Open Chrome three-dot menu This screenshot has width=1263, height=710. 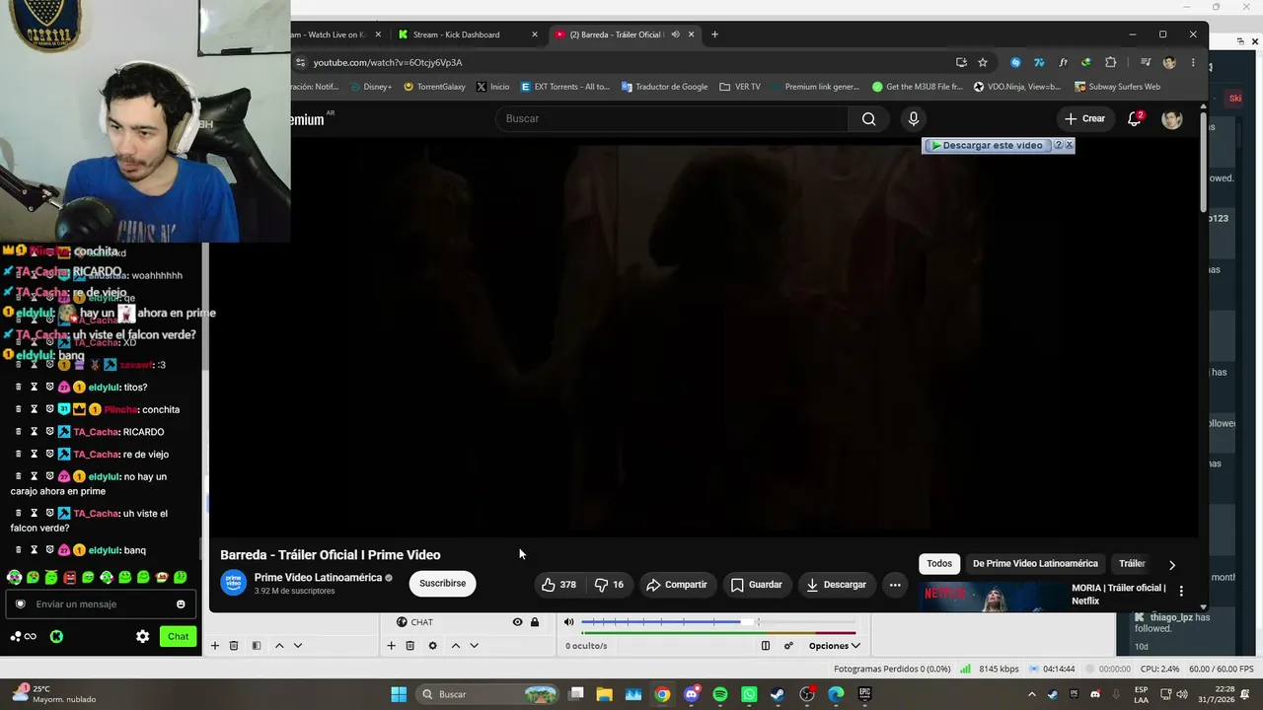(1193, 62)
